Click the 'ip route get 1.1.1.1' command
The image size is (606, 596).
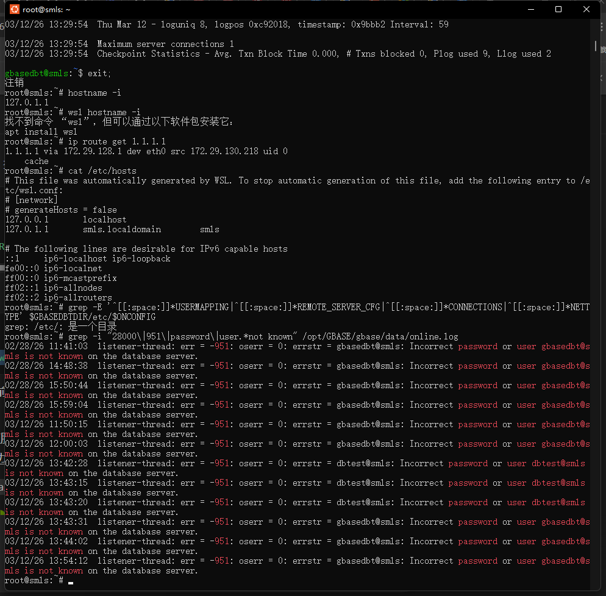(x=116, y=141)
